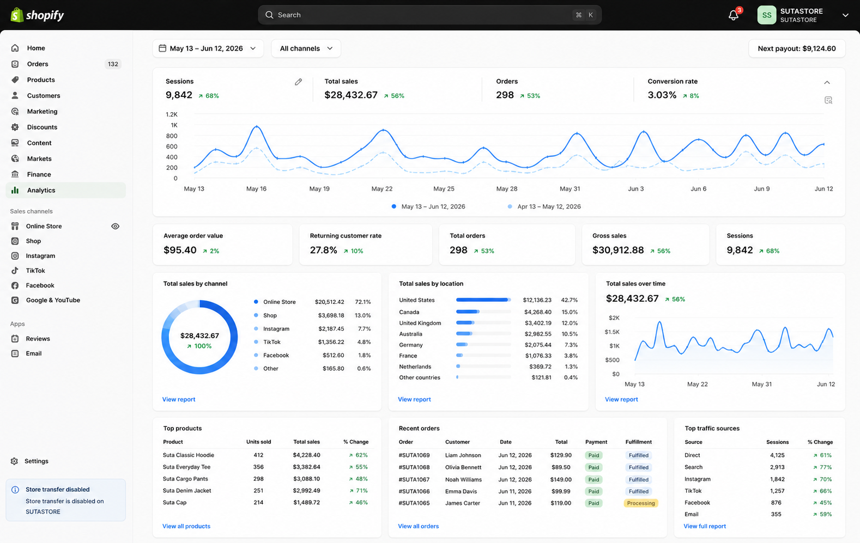Click the Analytics bar chart icon
Screen dimensions: 860x543
tap(15, 190)
